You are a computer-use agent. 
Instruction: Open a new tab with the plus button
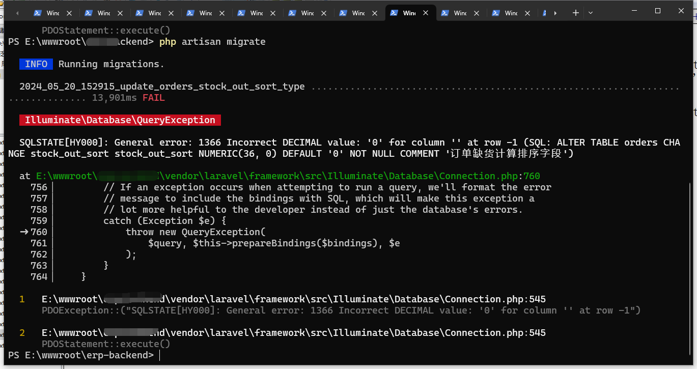pos(576,13)
